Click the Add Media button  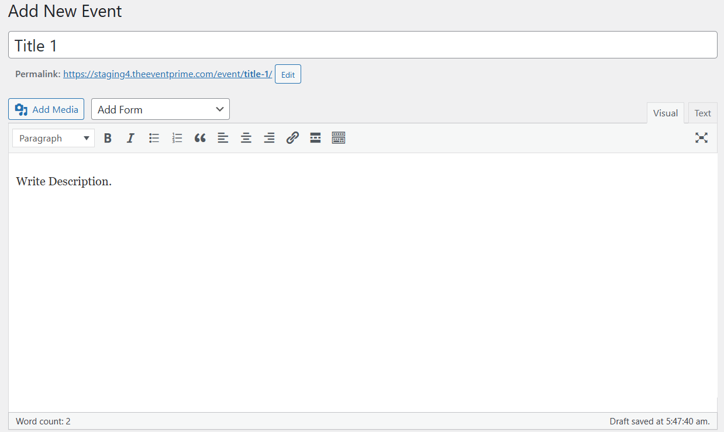pyautogui.click(x=46, y=109)
